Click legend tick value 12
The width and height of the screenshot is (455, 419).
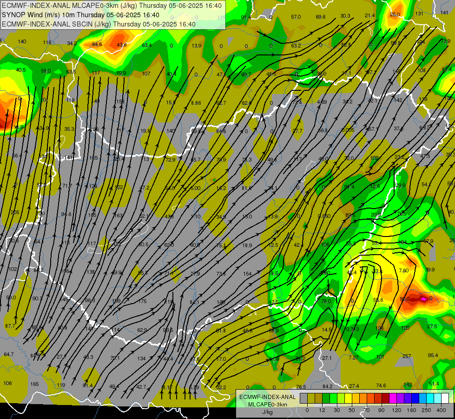click(x=322, y=410)
